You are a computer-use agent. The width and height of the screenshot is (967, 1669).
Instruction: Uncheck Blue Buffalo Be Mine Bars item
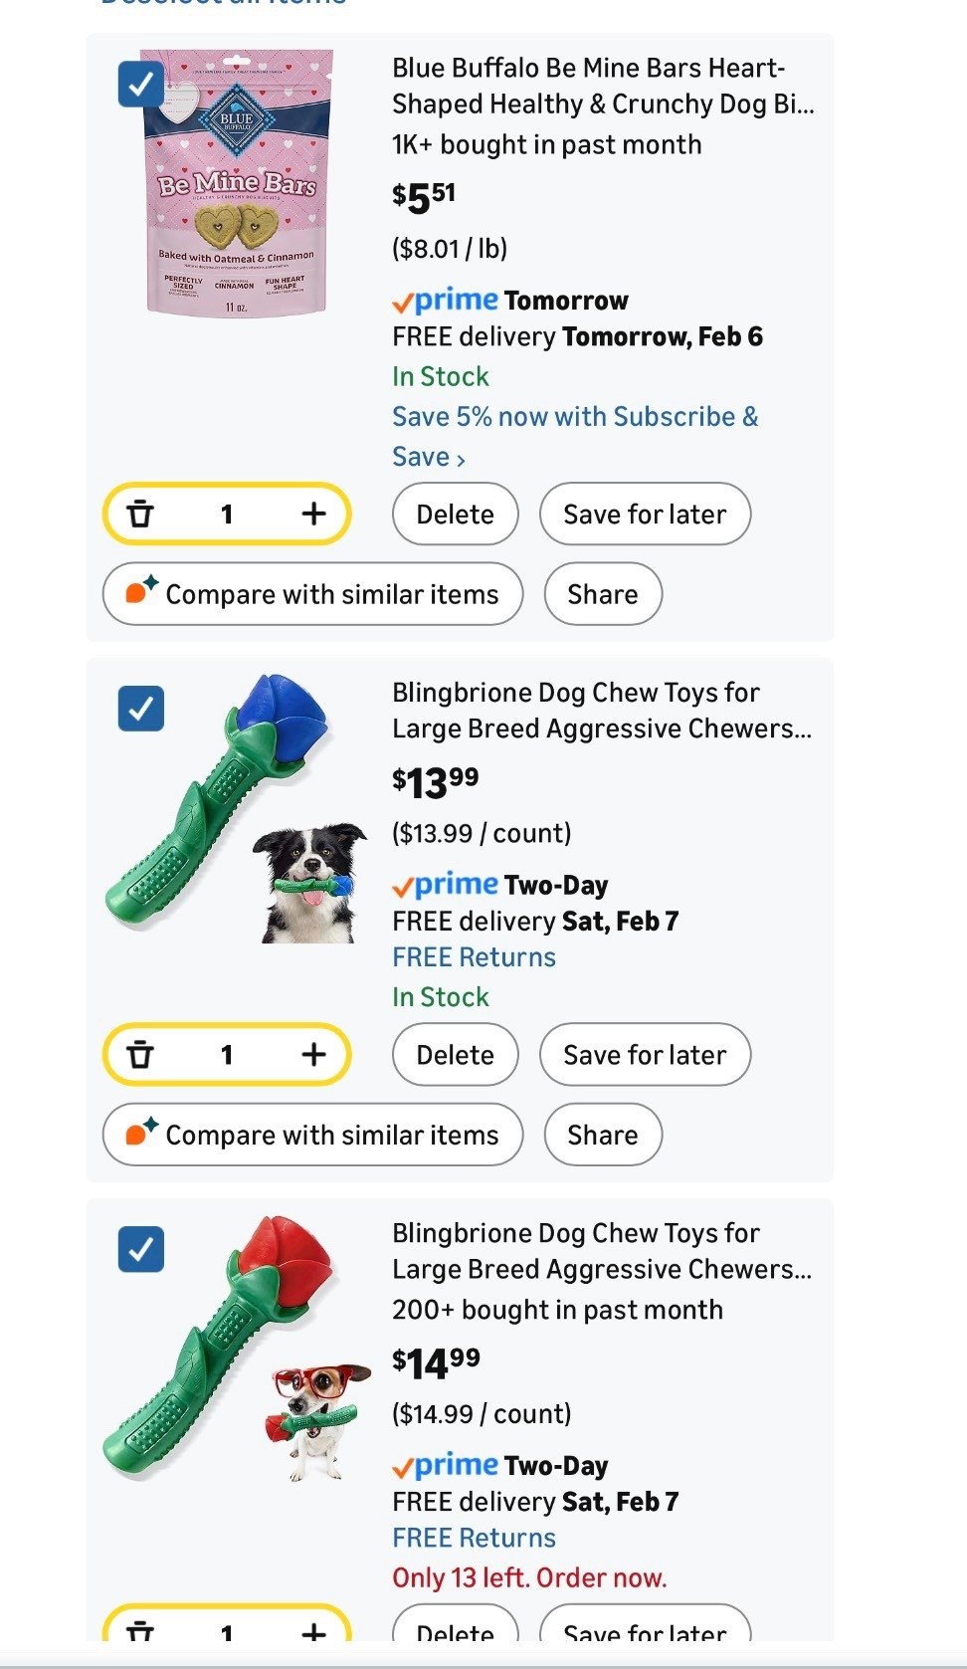[x=141, y=85]
